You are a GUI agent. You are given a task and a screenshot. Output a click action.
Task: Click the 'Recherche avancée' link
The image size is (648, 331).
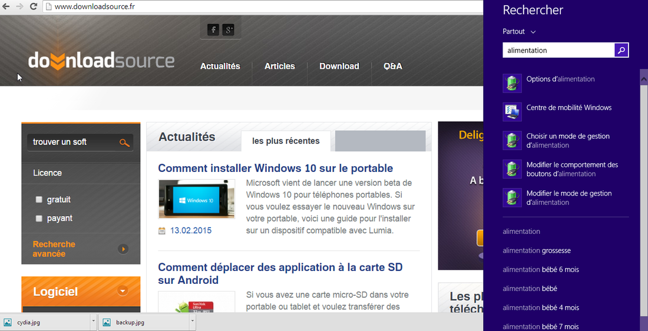point(54,249)
